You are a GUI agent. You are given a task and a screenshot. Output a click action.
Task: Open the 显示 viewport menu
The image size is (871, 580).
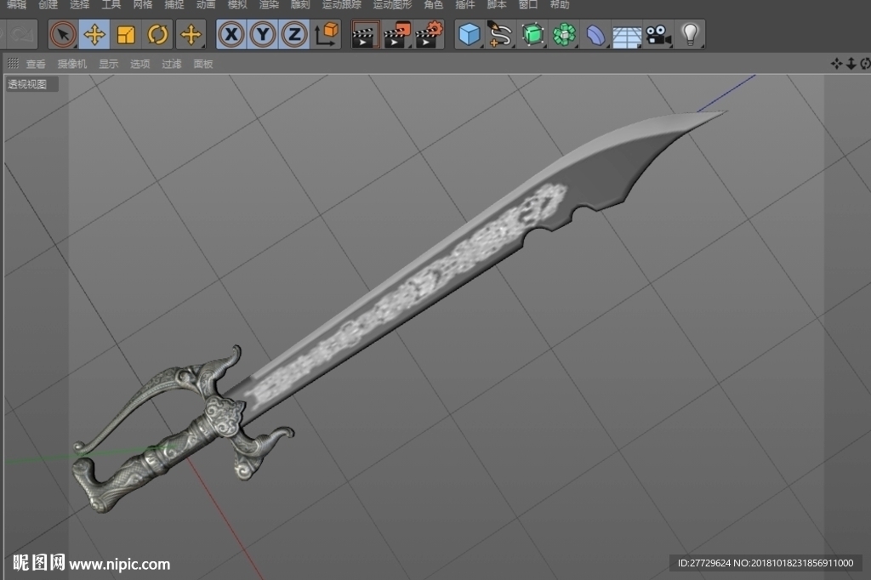coord(108,64)
